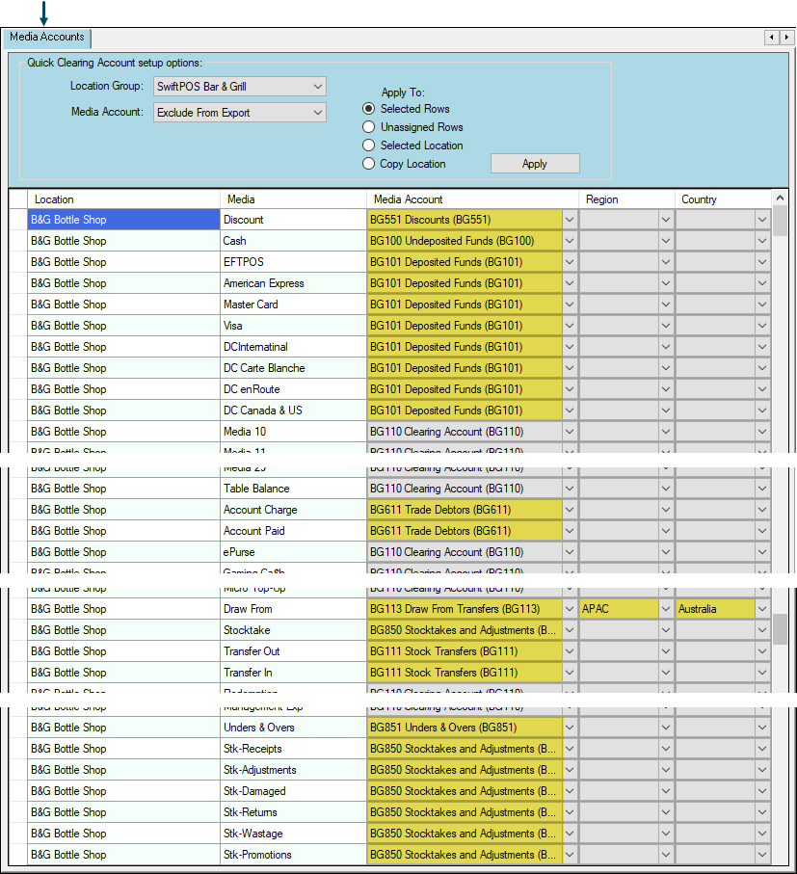Expand Country dropdown for Draw From row
The width and height of the screenshot is (797, 874).
pyautogui.click(x=762, y=609)
